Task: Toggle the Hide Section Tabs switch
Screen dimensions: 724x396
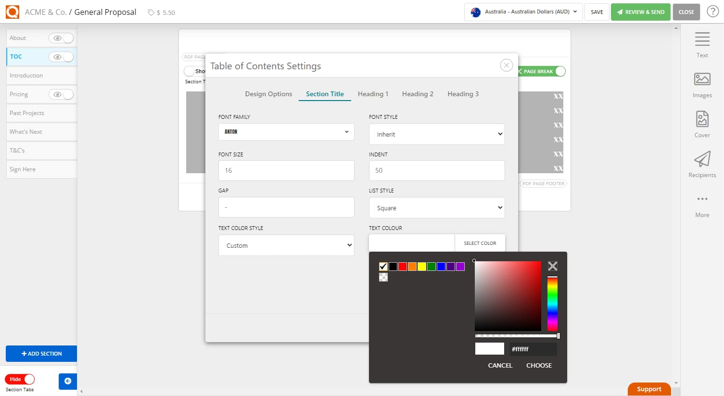Action: (20, 379)
